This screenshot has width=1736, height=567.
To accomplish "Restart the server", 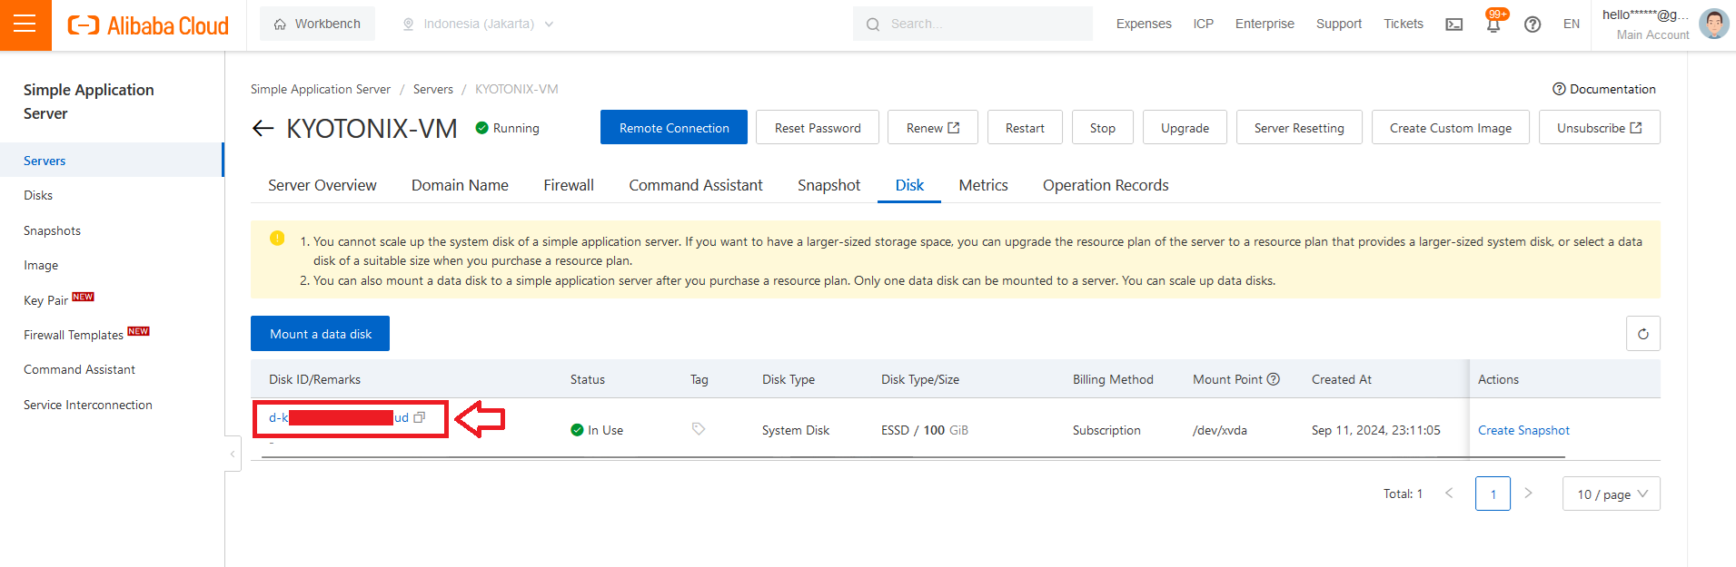I will (x=1025, y=127).
